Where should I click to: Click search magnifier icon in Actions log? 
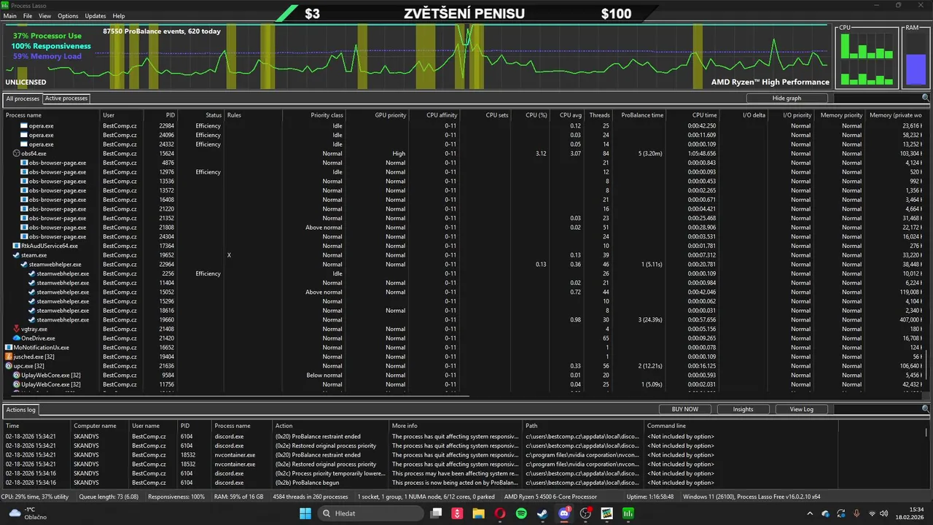tap(926, 409)
